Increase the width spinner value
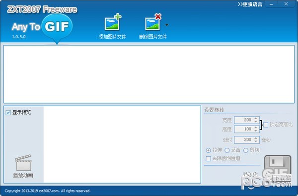The height and width of the screenshot is (196, 298). pyautogui.click(x=256, y=118)
